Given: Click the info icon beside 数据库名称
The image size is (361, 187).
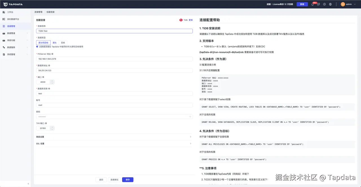Looking at the screenshot, I should pyautogui.click(x=49, y=88).
